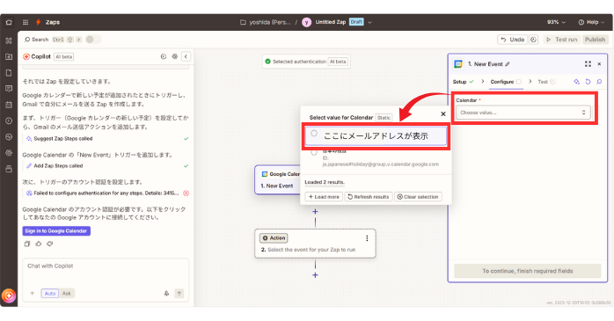Copy the Copilot response

point(27,244)
